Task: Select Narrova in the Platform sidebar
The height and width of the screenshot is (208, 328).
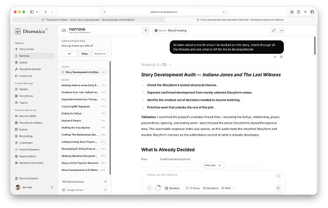Action: click(34, 56)
